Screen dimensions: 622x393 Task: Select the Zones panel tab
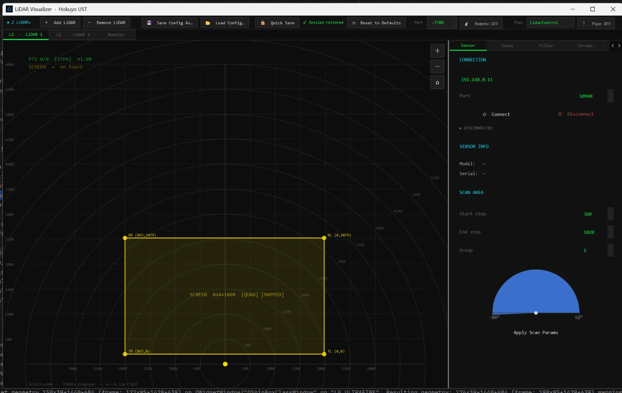507,46
